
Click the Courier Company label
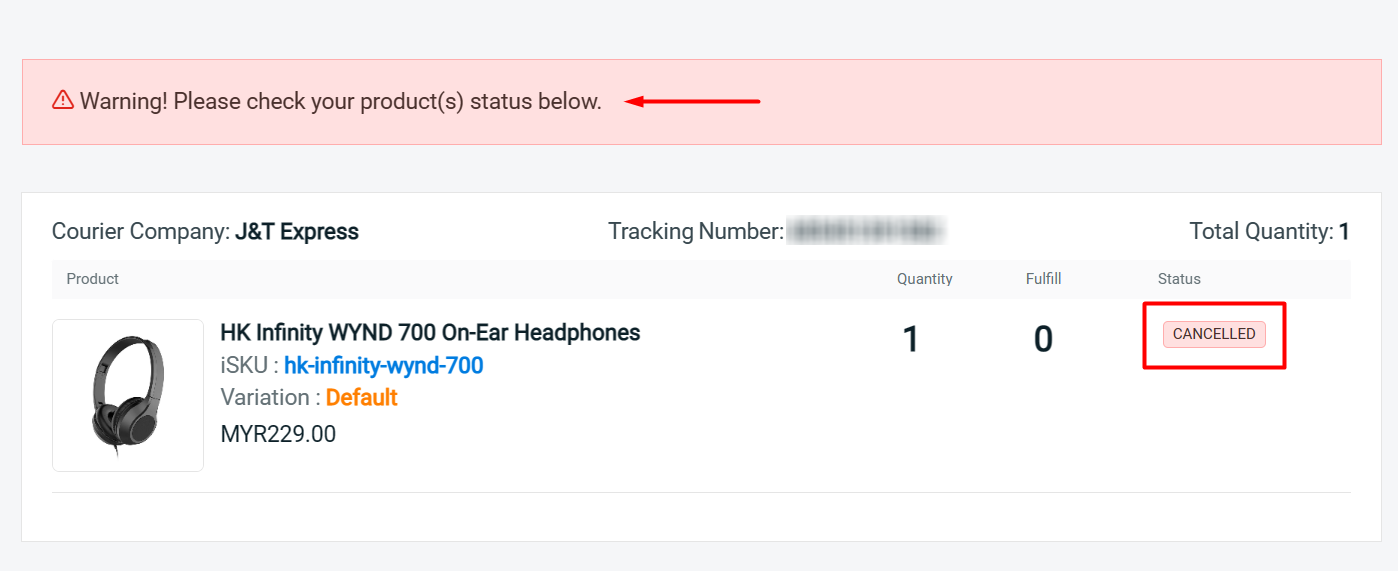coord(141,232)
